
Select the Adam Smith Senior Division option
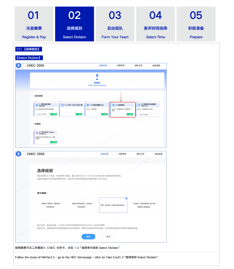tap(51, 205)
